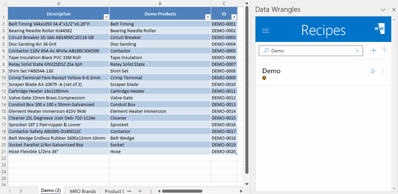Select cell 'Scraper blade' in column B
The height and width of the screenshot is (194, 398).
pyautogui.click(x=160, y=85)
